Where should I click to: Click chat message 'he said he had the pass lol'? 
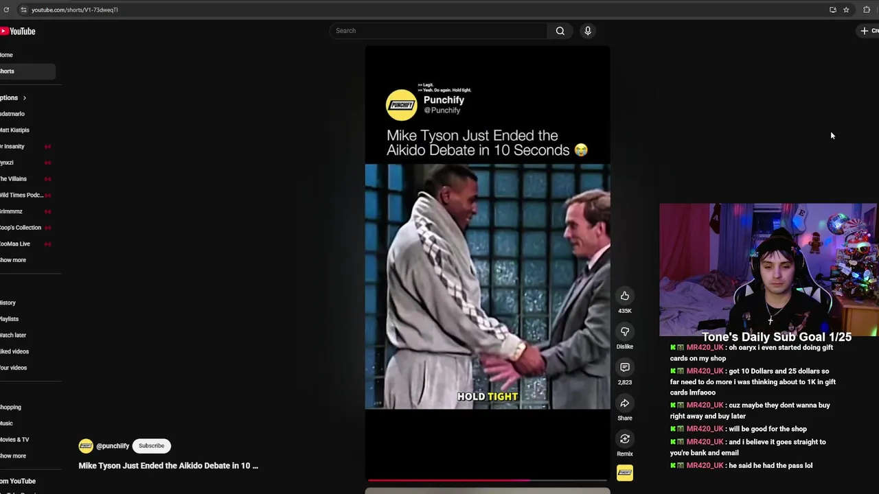click(770, 465)
